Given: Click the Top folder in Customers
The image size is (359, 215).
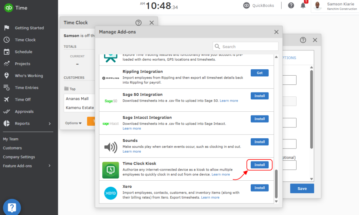Looking at the screenshot, I should (x=70, y=89).
